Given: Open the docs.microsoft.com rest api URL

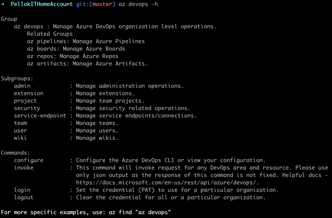Looking at the screenshot, I should 167,182.
